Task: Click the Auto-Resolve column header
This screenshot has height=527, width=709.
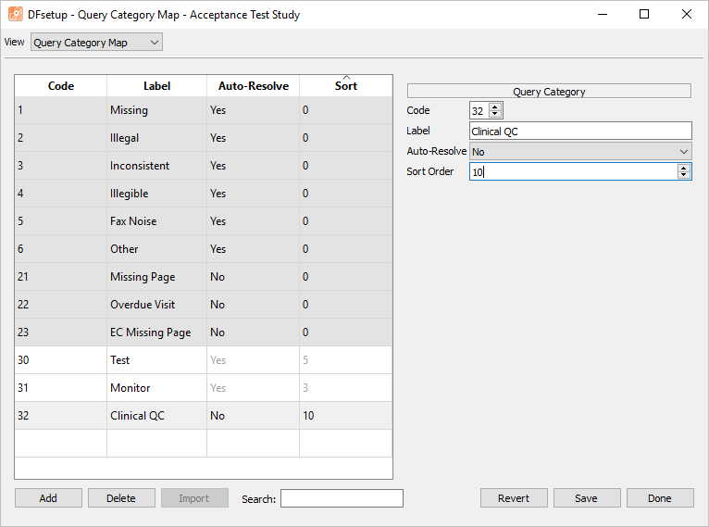Action: tap(254, 86)
